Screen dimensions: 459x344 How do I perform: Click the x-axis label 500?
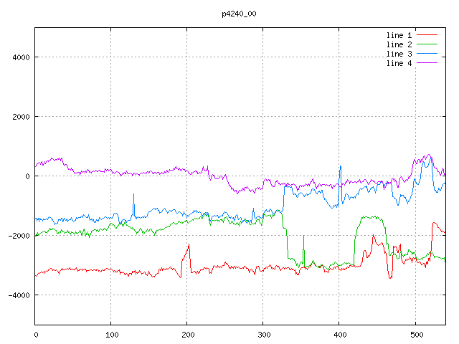click(x=417, y=335)
